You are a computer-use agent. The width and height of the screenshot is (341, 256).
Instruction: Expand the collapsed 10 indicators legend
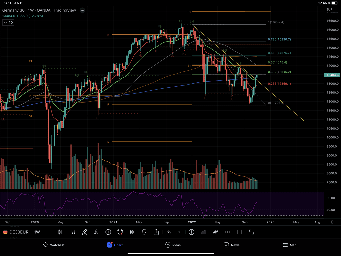pyautogui.click(x=8, y=23)
